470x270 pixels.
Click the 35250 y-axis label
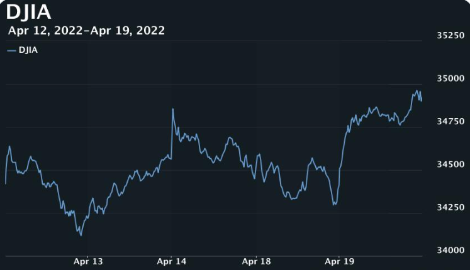point(450,35)
